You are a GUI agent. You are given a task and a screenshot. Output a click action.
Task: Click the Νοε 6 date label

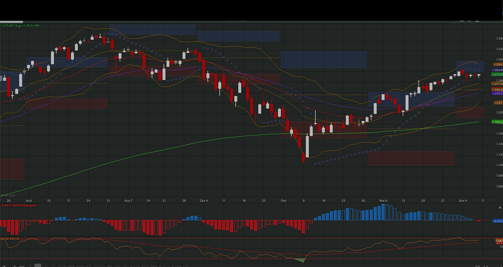[x=384, y=201]
